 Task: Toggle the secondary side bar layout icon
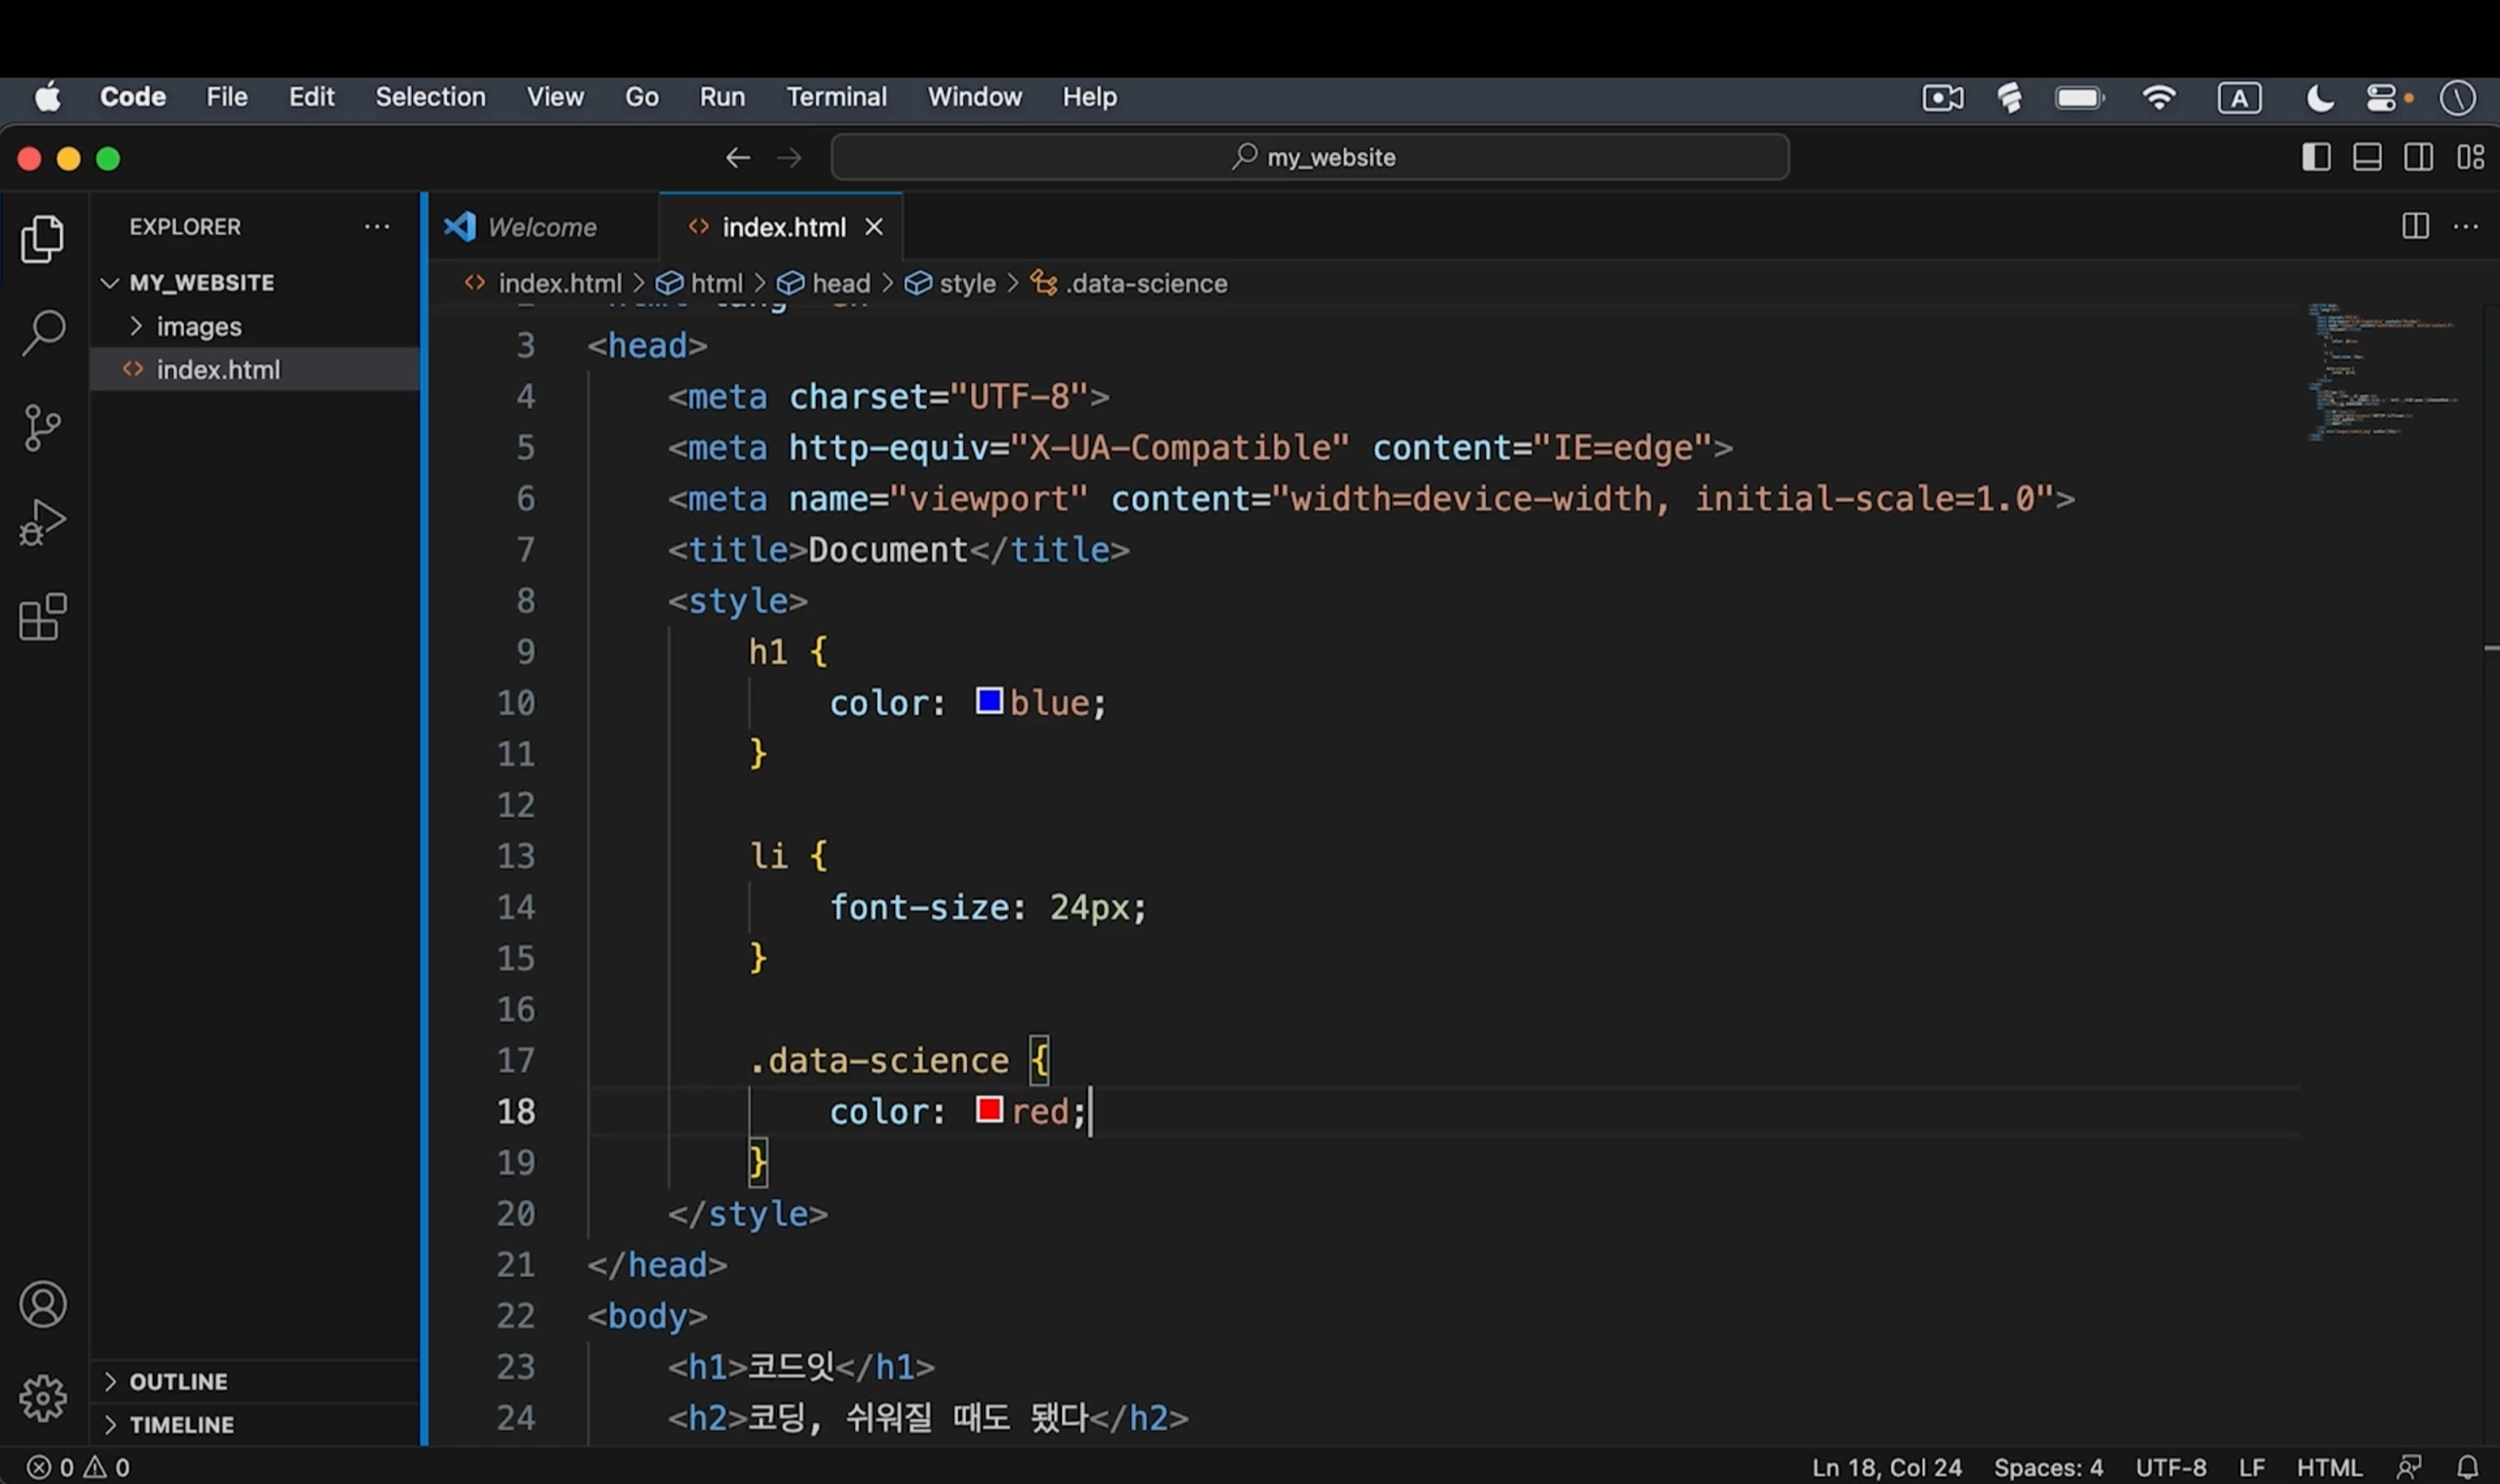(x=2419, y=157)
